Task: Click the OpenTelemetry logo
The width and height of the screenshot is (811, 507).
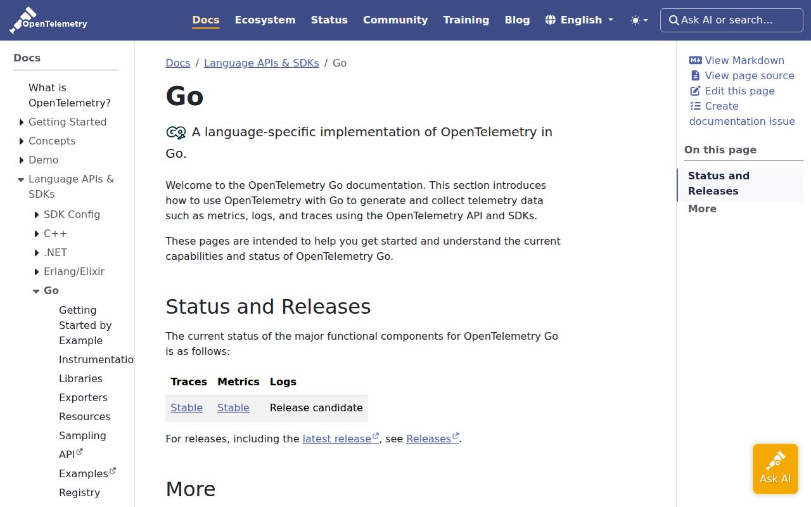Action: pyautogui.click(x=48, y=20)
